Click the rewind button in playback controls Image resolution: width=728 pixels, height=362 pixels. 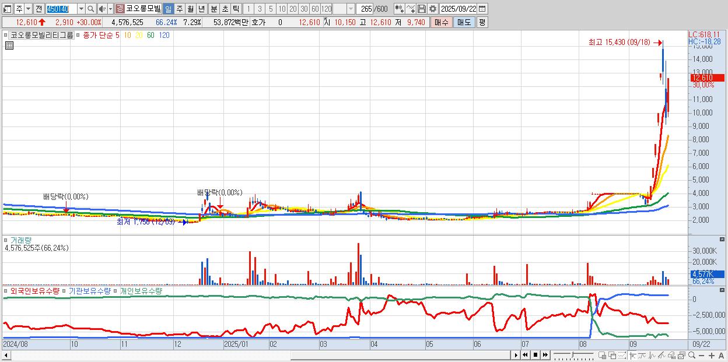(x=525, y=355)
